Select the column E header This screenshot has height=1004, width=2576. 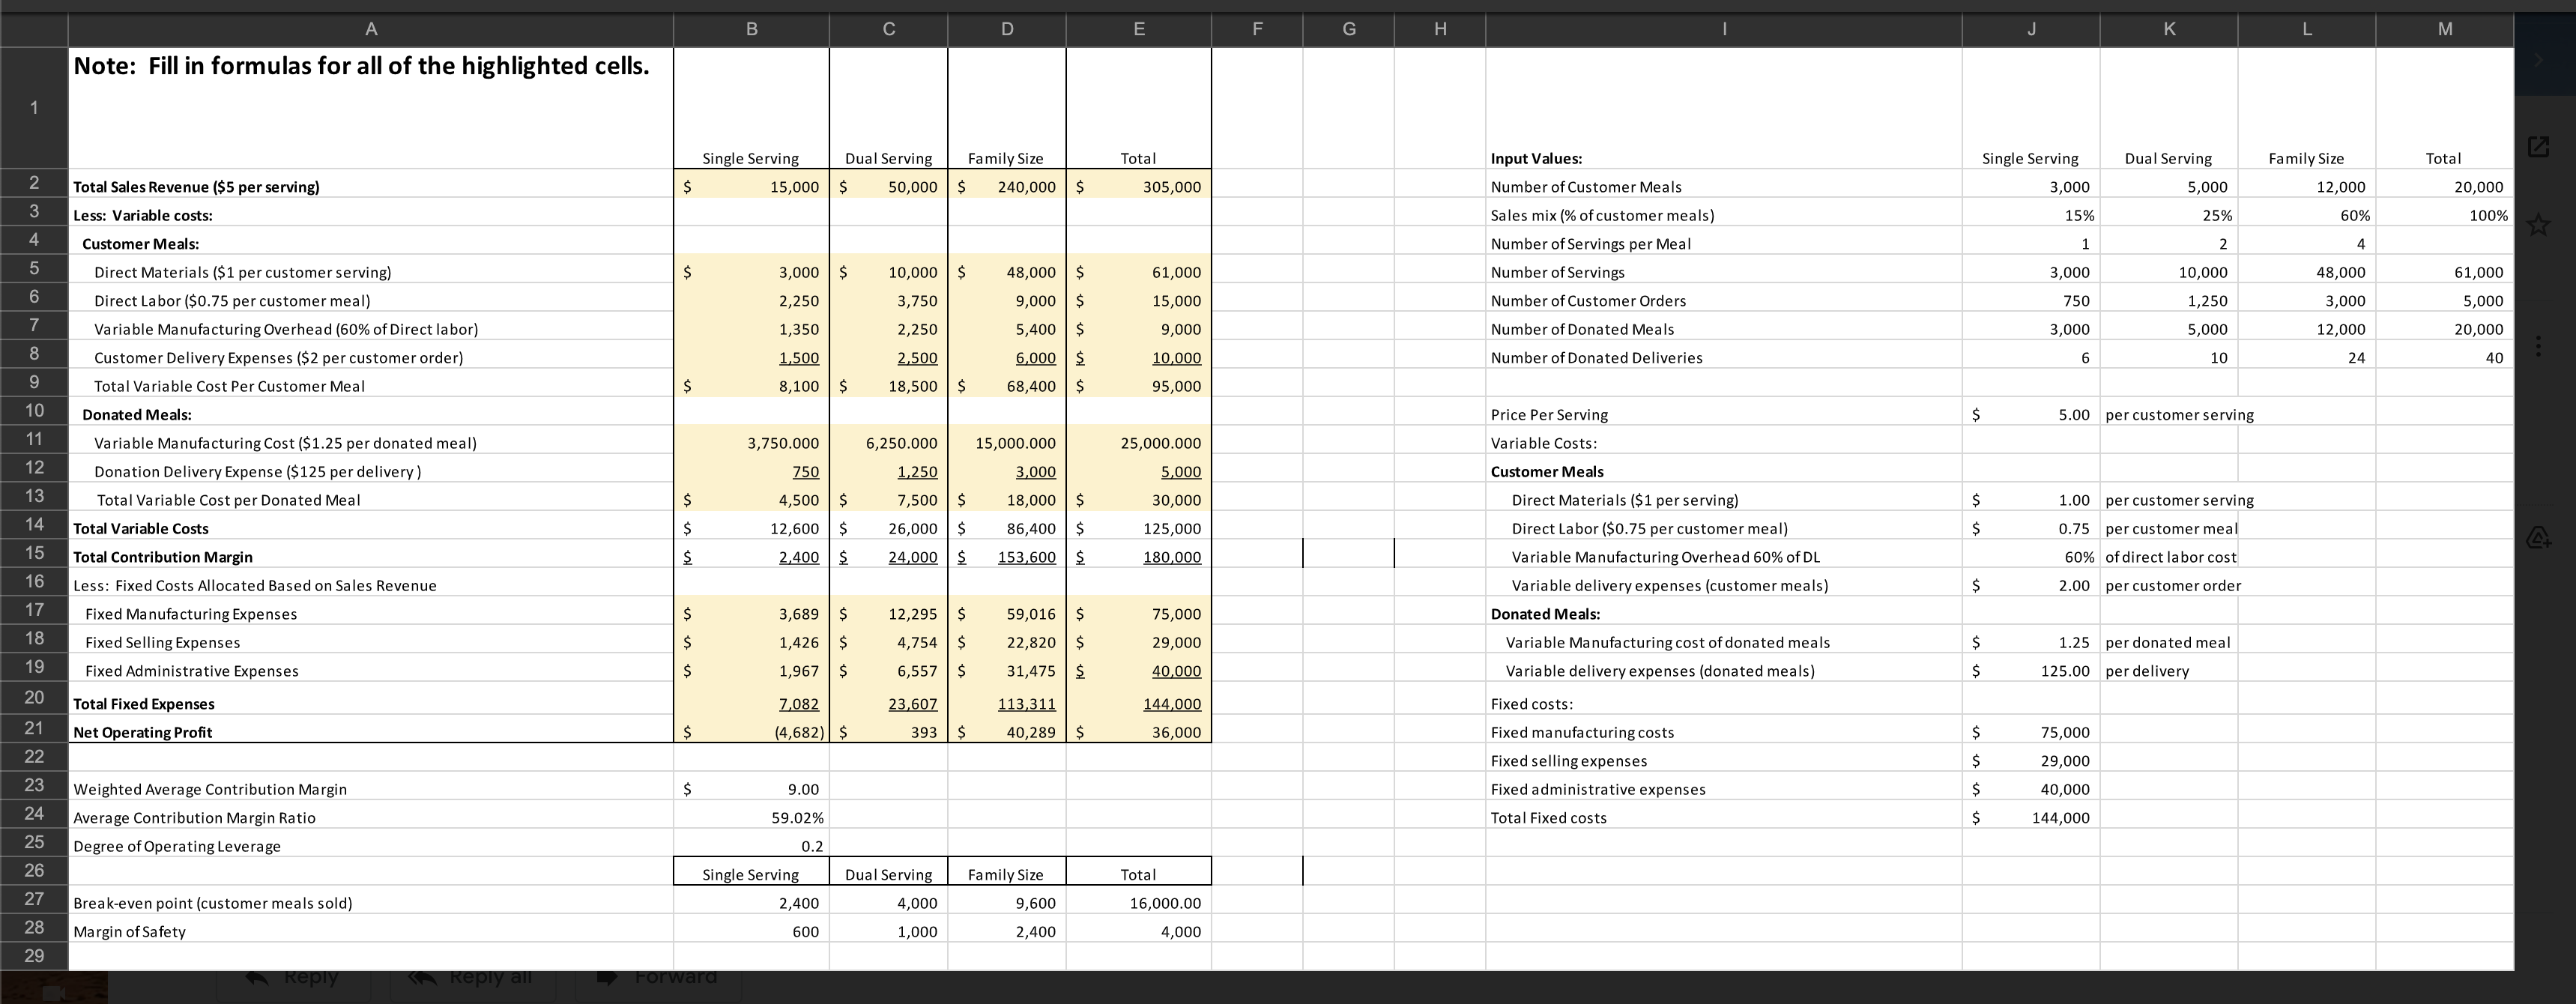[x=1138, y=29]
